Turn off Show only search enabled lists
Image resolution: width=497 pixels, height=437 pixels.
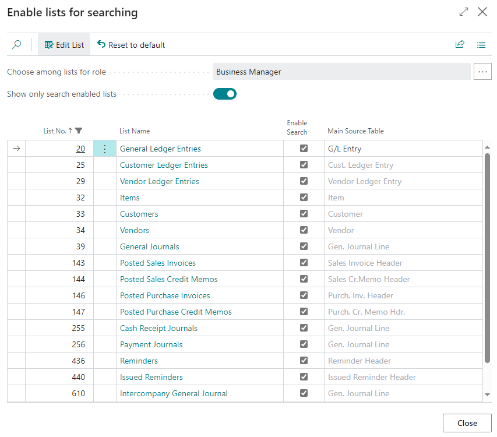coord(224,93)
